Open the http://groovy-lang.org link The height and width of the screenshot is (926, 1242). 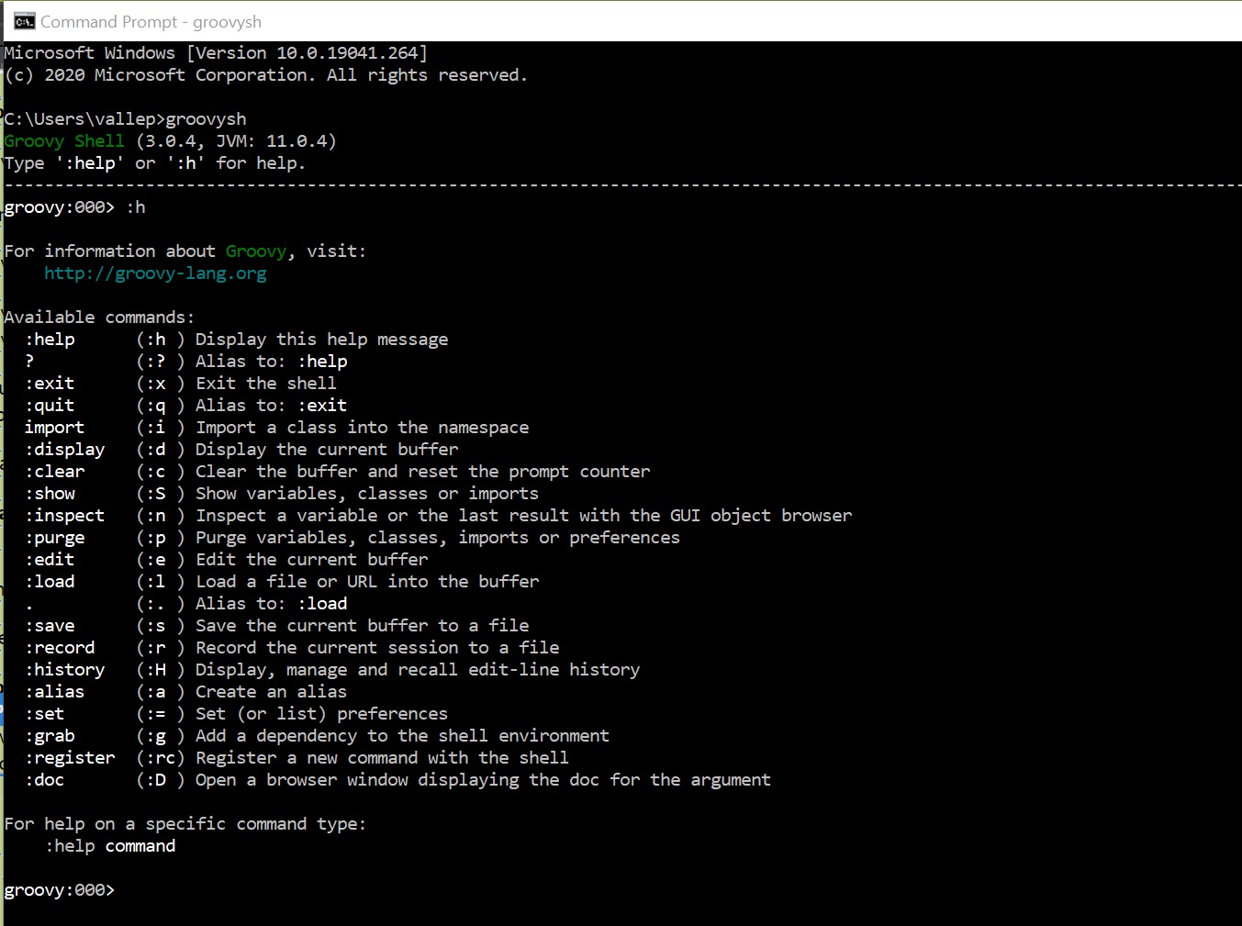click(x=155, y=273)
